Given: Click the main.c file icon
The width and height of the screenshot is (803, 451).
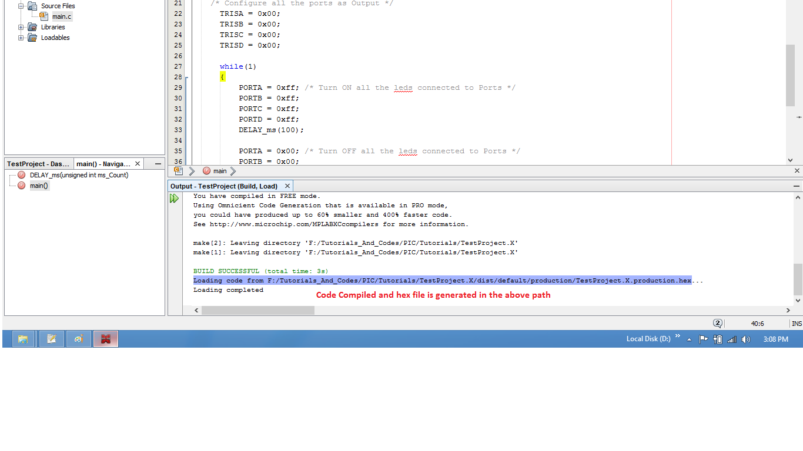Looking at the screenshot, I should click(44, 16).
